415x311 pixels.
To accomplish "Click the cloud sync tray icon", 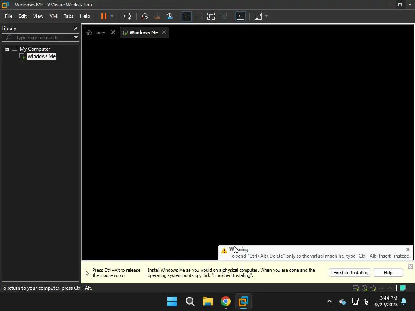I will [x=342, y=301].
